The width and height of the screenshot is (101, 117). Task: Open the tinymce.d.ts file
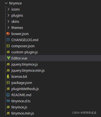[x=21, y=101]
